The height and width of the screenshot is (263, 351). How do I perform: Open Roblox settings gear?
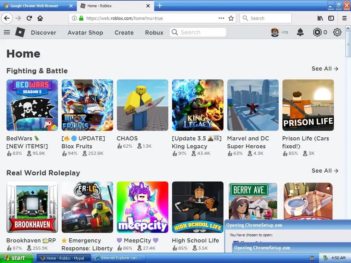pyautogui.click(x=337, y=32)
